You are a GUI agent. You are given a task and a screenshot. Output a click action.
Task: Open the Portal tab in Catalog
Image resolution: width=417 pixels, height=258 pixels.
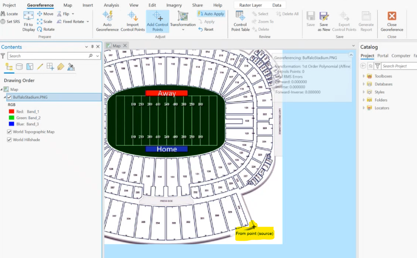[382, 56]
